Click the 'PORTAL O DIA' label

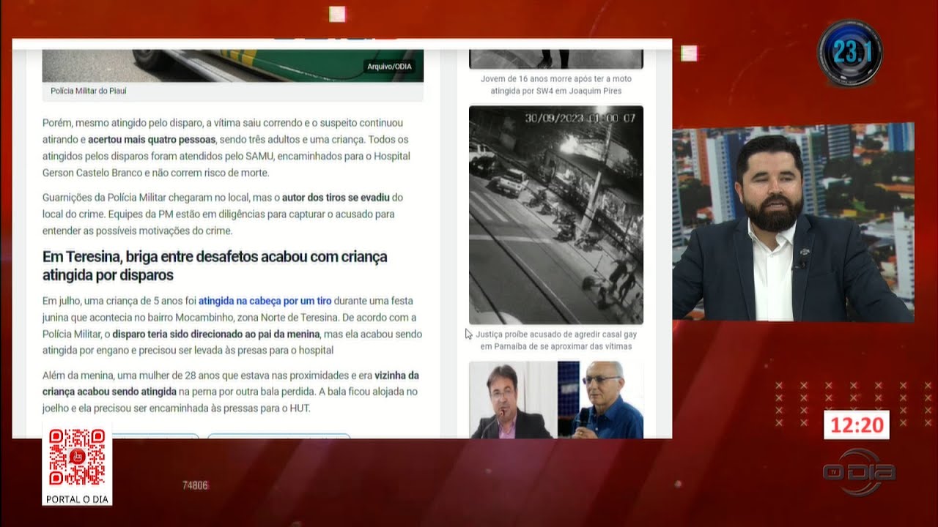tap(77, 499)
